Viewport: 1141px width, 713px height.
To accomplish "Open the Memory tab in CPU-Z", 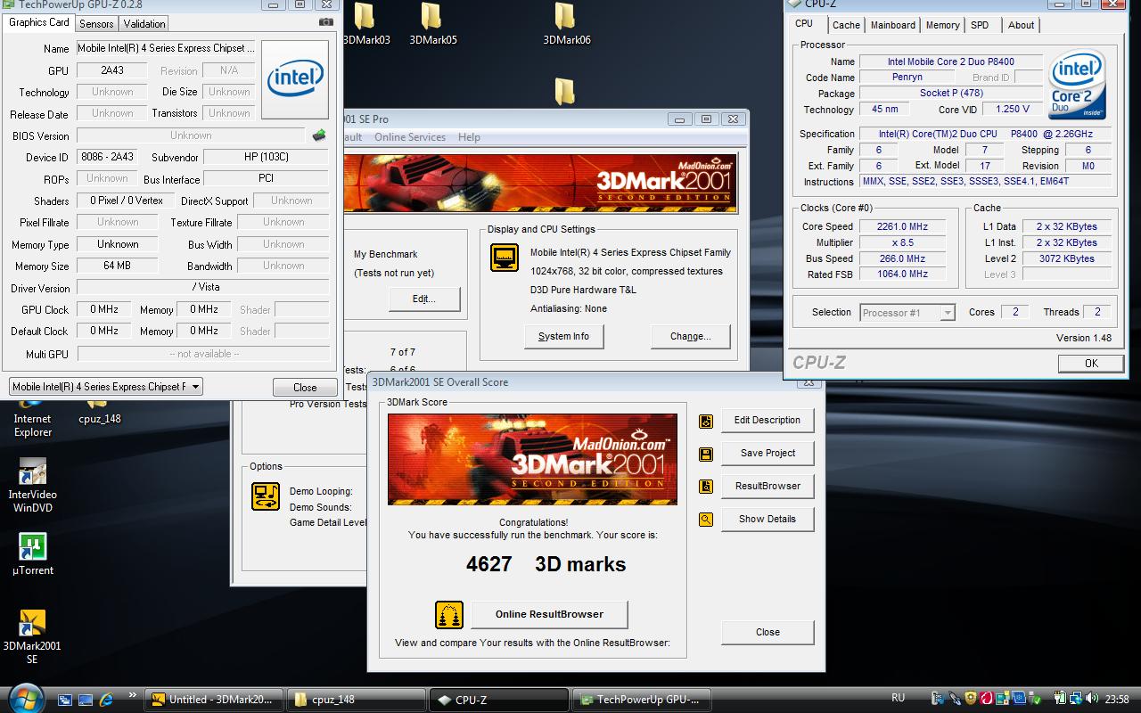I will [942, 26].
